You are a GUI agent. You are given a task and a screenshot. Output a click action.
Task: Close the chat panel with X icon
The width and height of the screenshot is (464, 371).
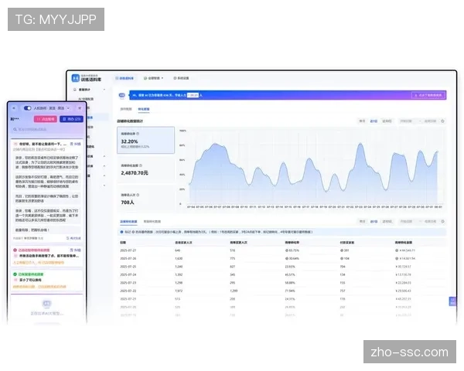pos(79,108)
